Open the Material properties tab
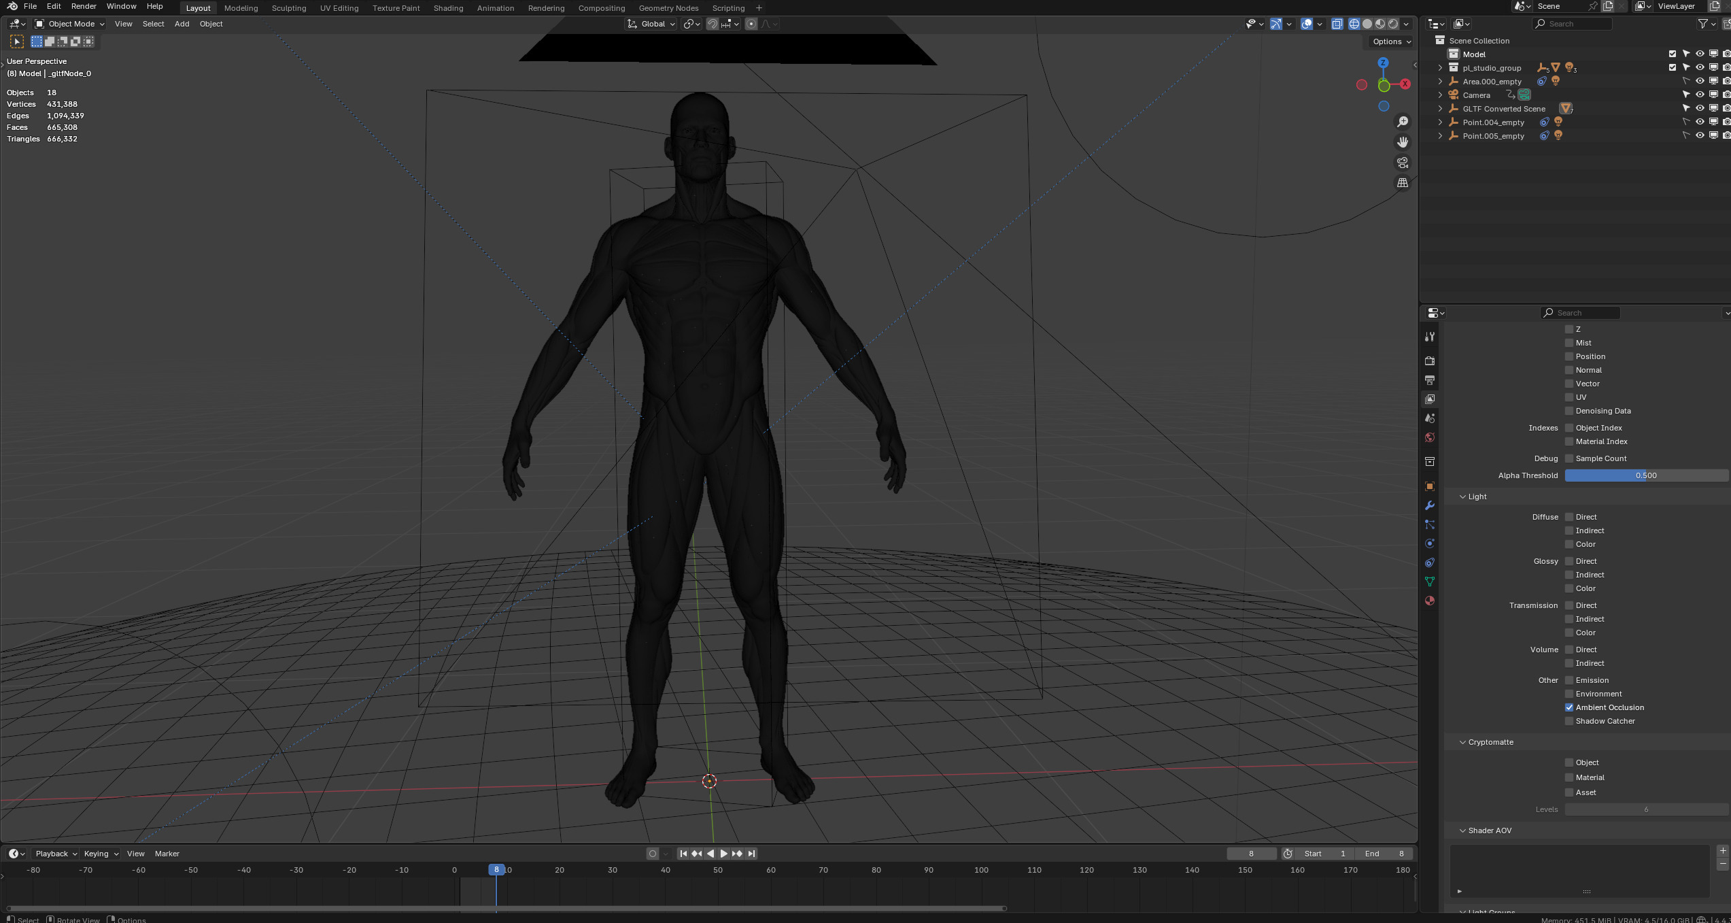Image resolution: width=1731 pixels, height=923 pixels. click(x=1430, y=600)
